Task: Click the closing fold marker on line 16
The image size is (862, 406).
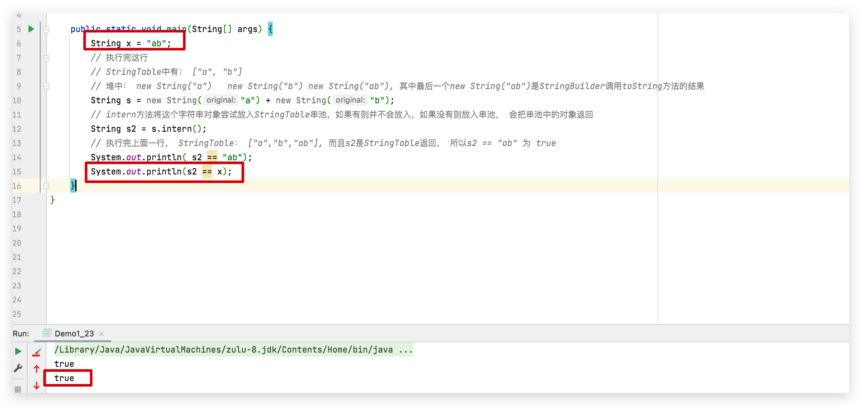Action: [46, 186]
